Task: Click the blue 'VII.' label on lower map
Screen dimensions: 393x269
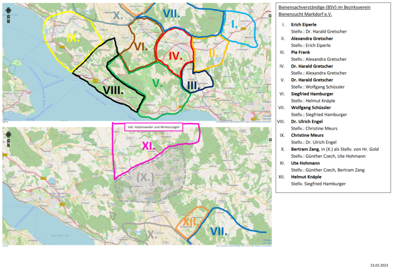Action: 218,231
